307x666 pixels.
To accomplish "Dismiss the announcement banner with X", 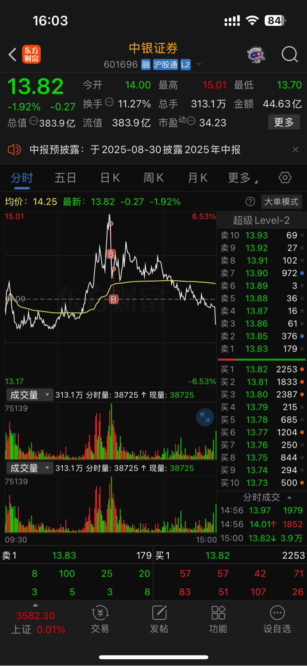I will point(295,150).
